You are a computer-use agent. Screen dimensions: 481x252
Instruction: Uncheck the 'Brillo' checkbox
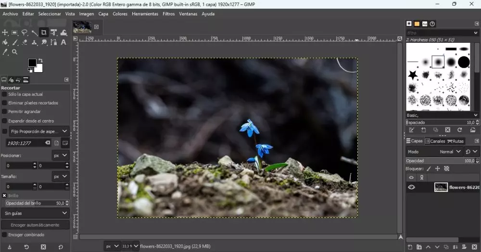[4, 196]
